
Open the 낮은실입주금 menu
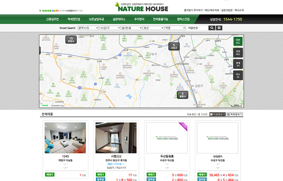point(96,19)
